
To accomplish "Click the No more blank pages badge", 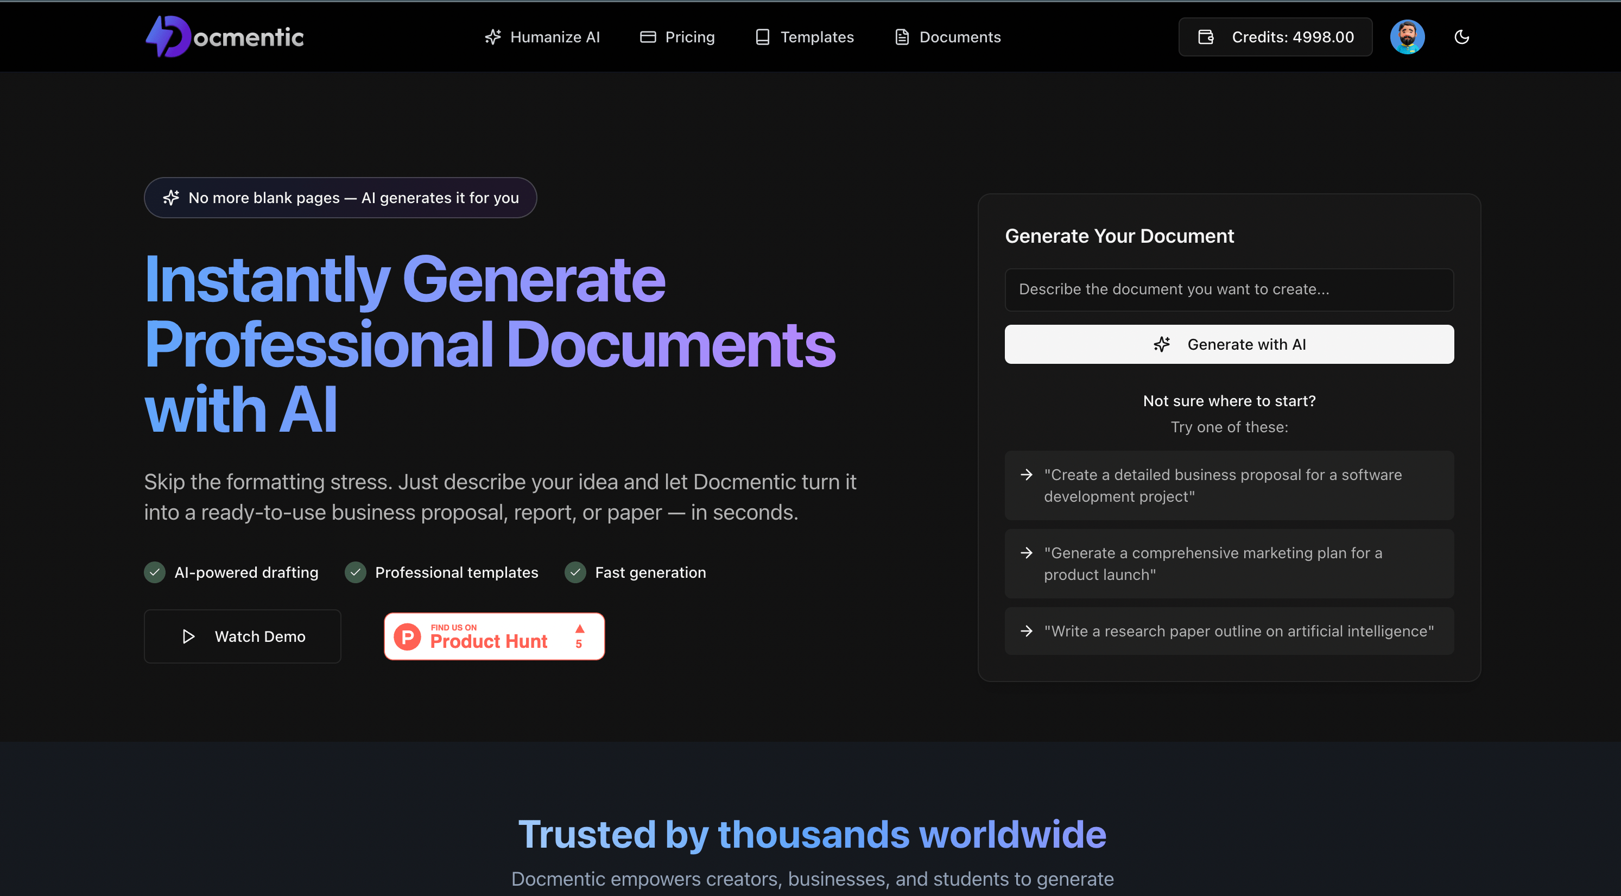I will pos(340,198).
